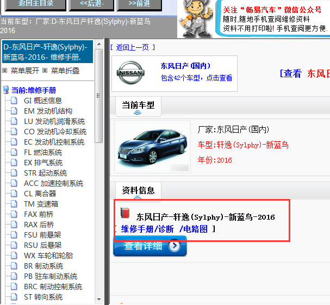Click the 查看详细 blue button
330x305 pixels.
point(150,246)
